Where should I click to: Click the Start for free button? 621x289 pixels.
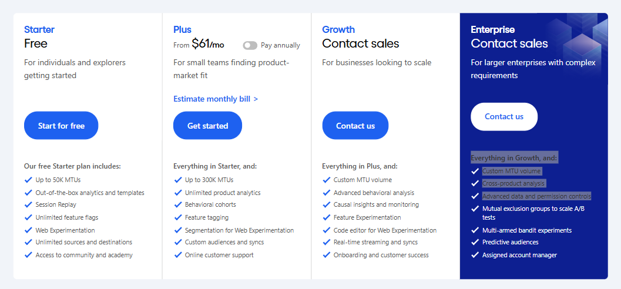pos(61,126)
